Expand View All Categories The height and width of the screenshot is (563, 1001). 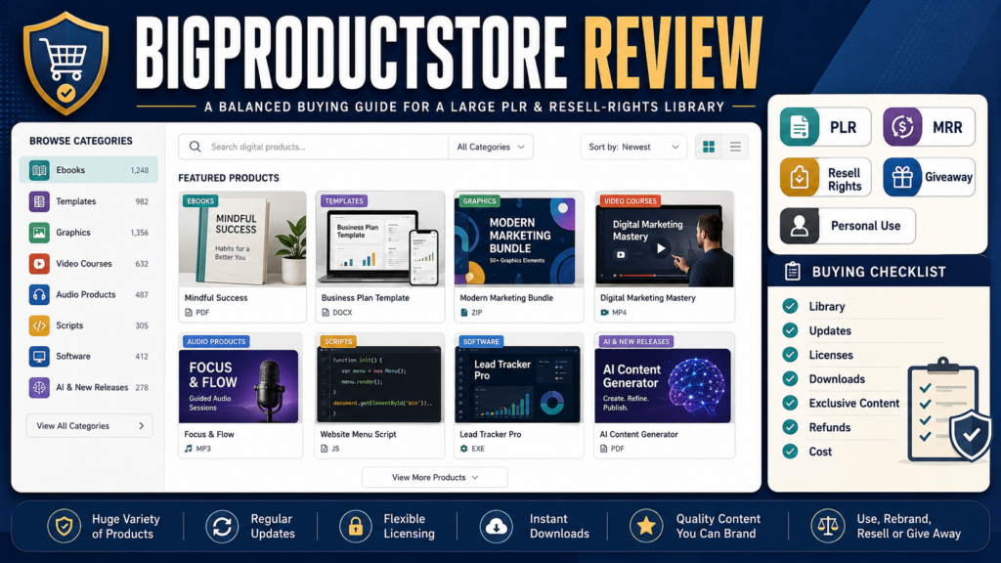pos(89,426)
